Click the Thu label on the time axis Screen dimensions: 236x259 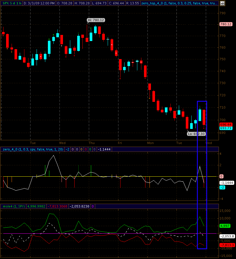91,143
